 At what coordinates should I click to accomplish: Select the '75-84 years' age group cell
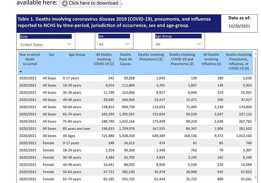pos(72,121)
